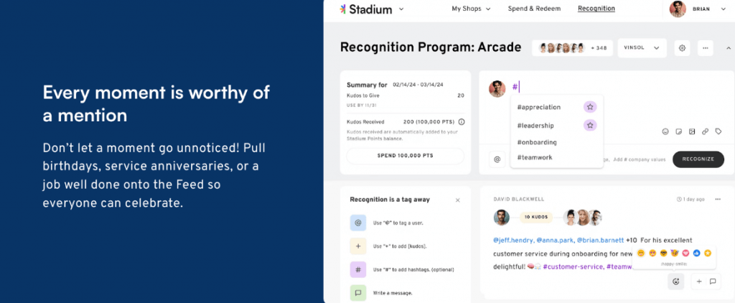Click the recipients' avatar group in post
735x303 pixels.
tap(583, 217)
